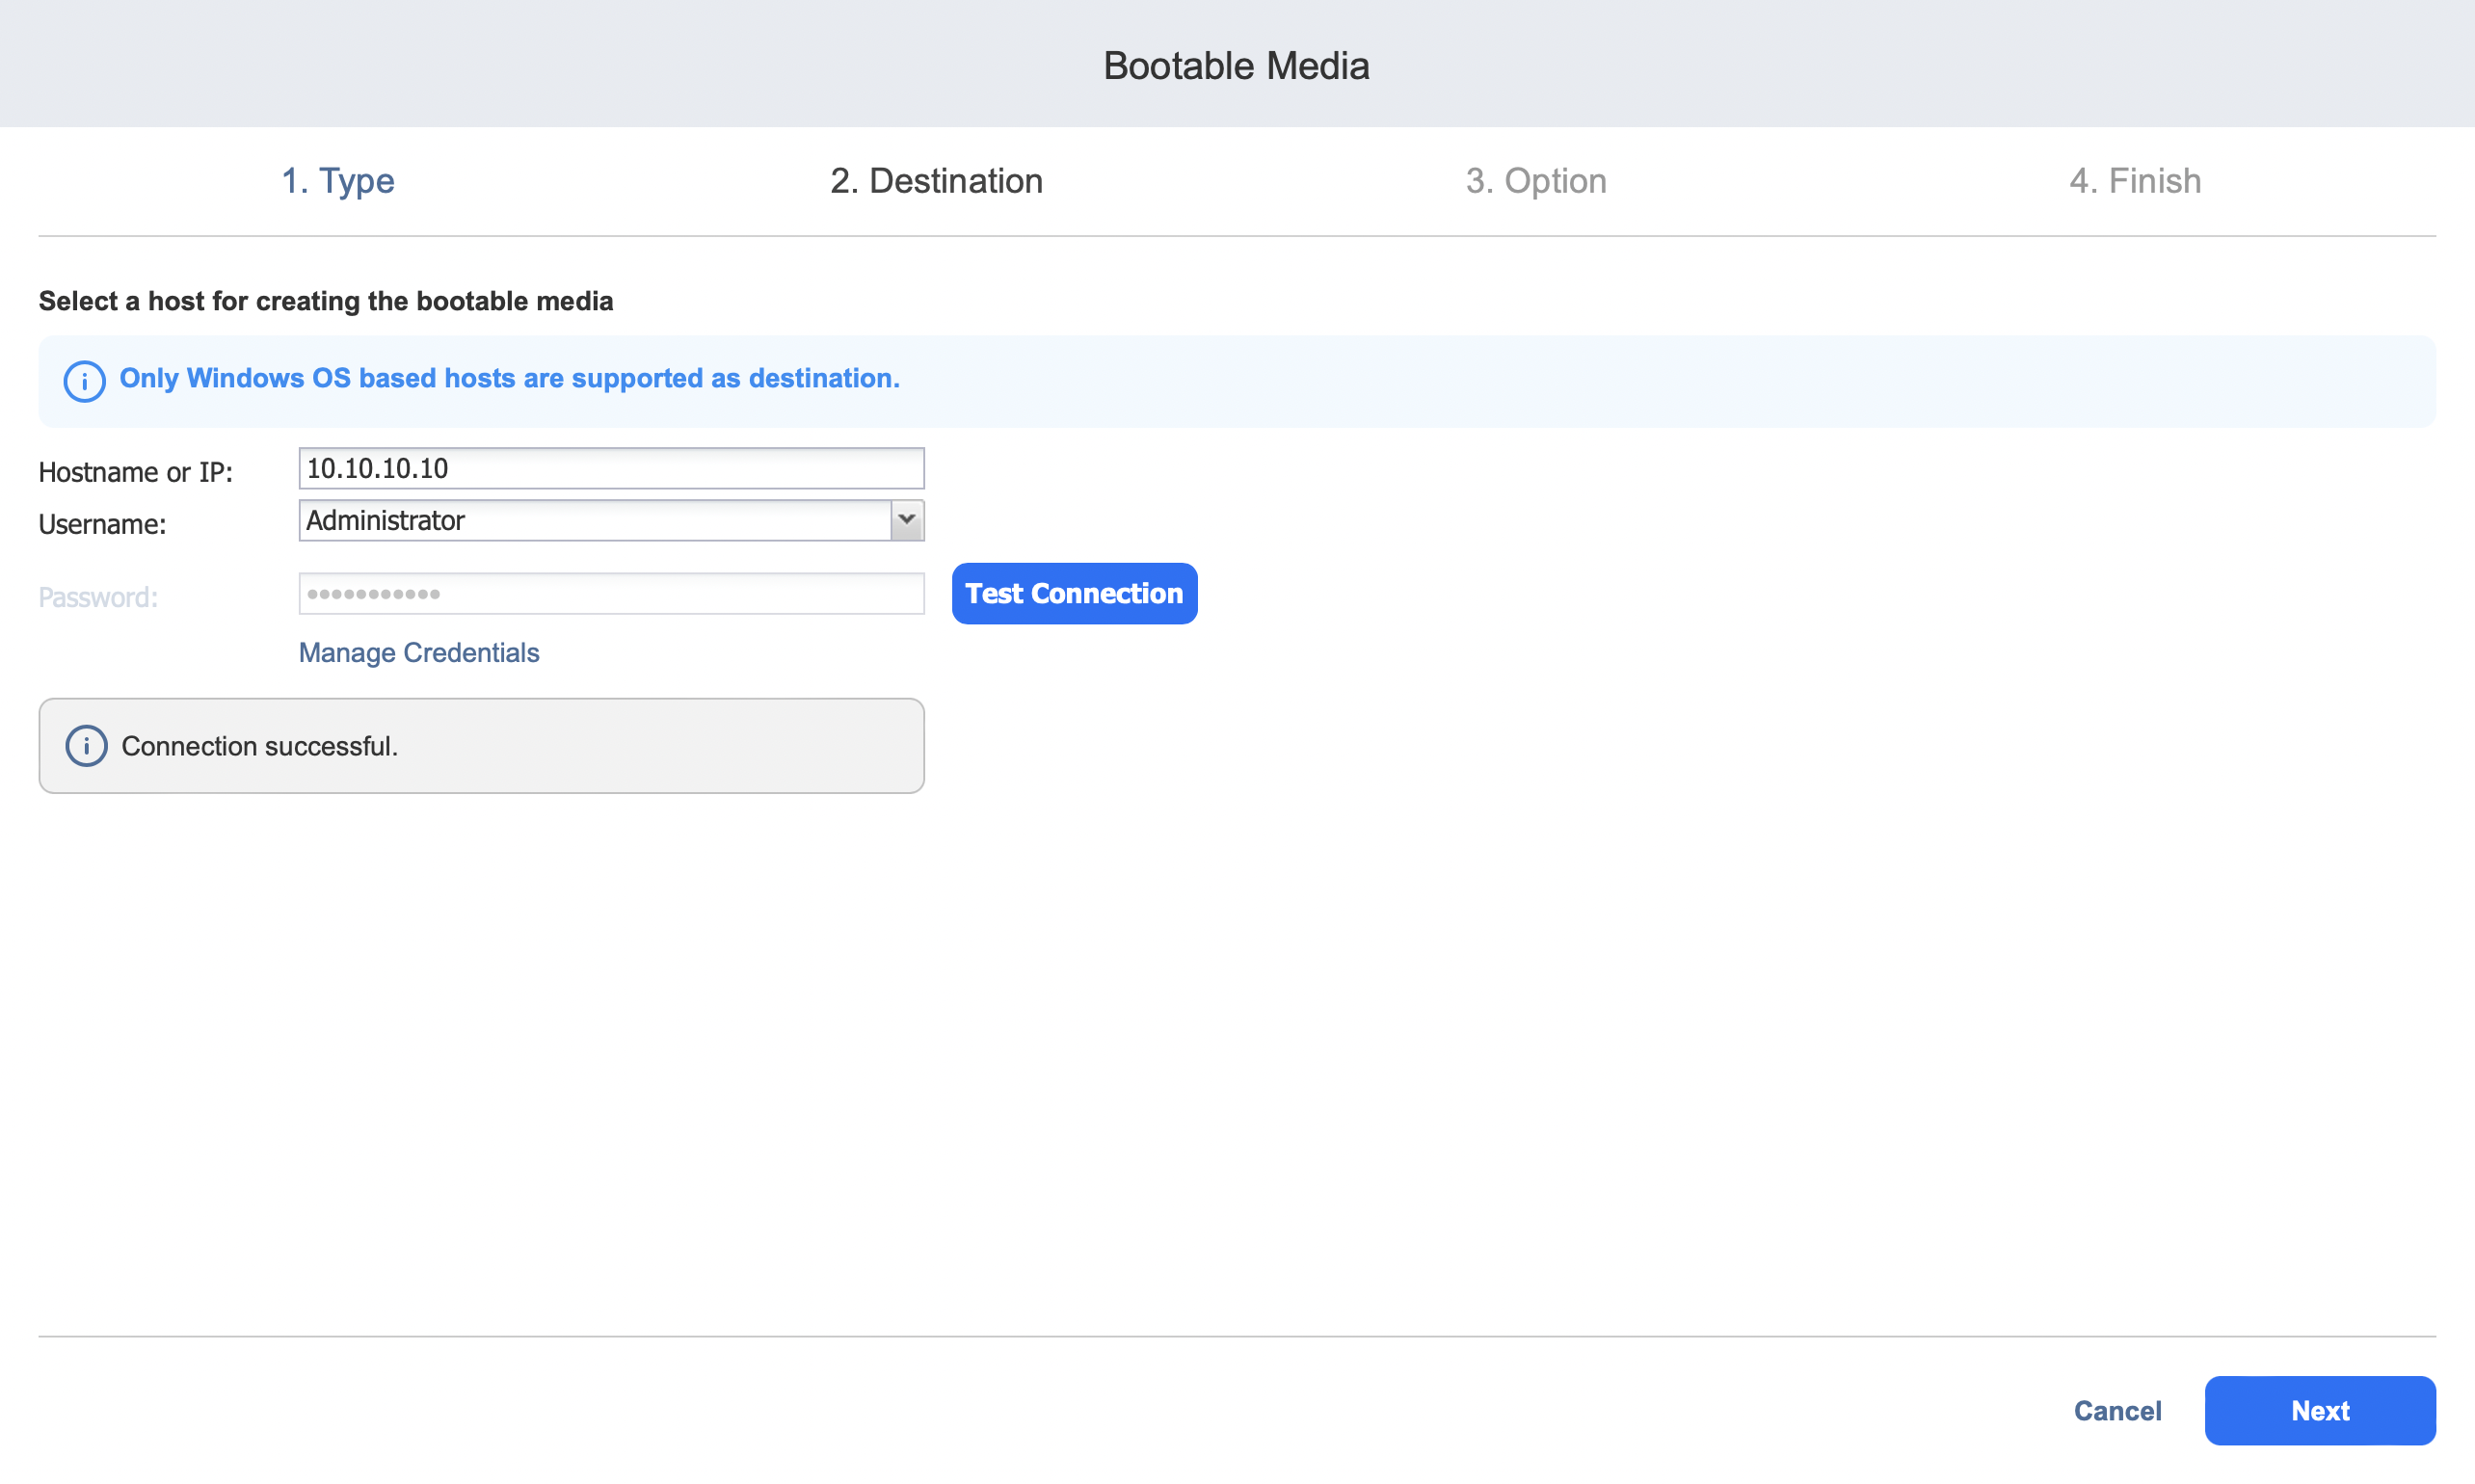
Task: Click the Connection successful message box
Action: point(481,746)
